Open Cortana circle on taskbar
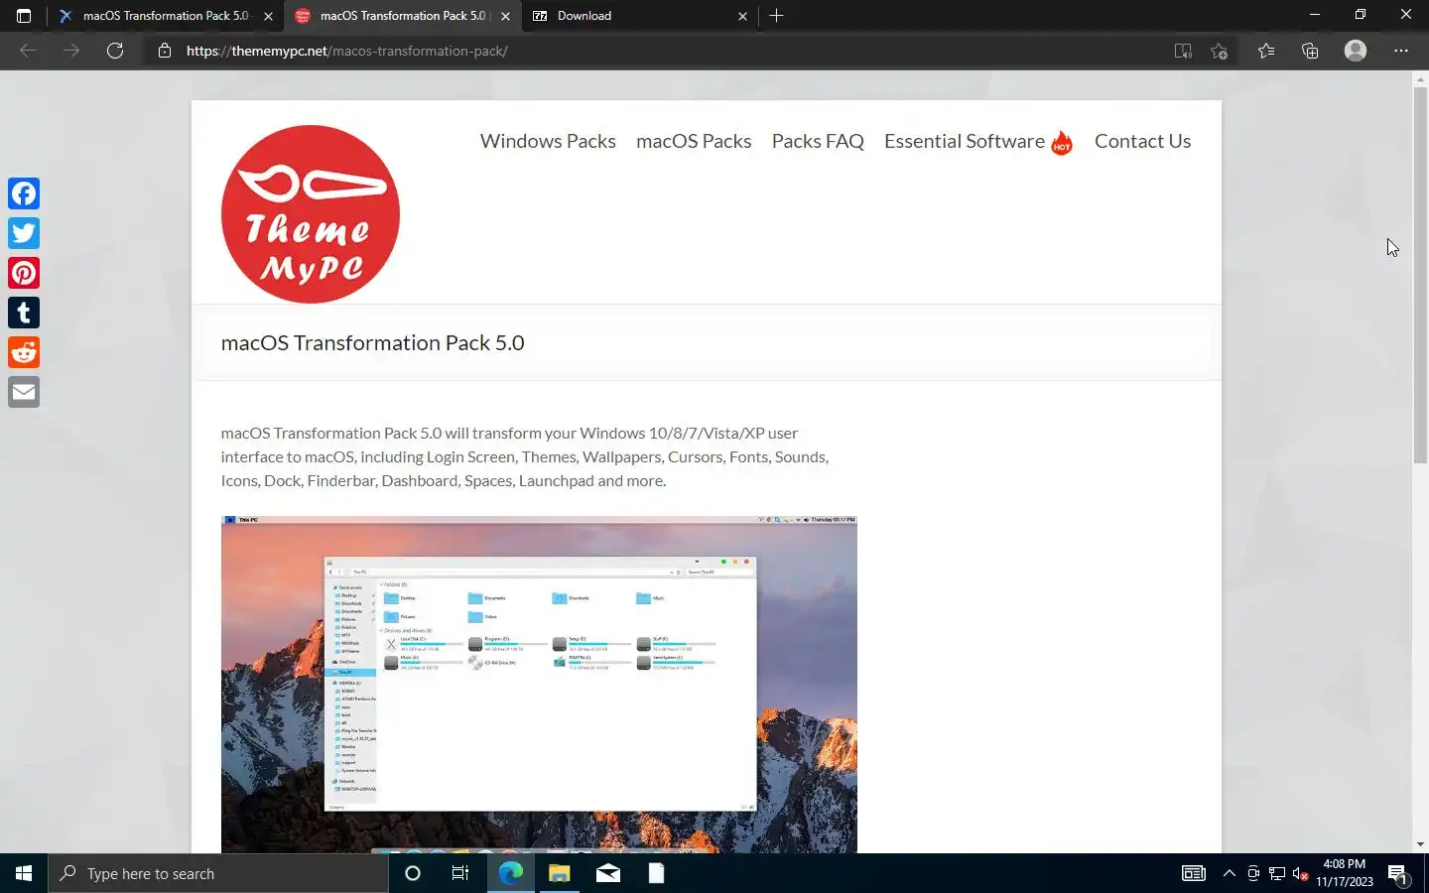Image resolution: width=1429 pixels, height=893 pixels. (413, 873)
